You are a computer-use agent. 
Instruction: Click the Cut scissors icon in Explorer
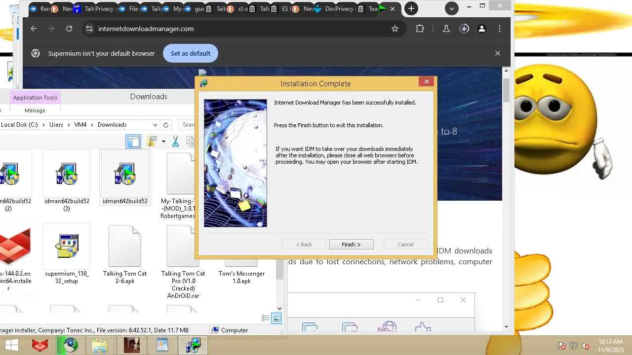tap(175, 142)
